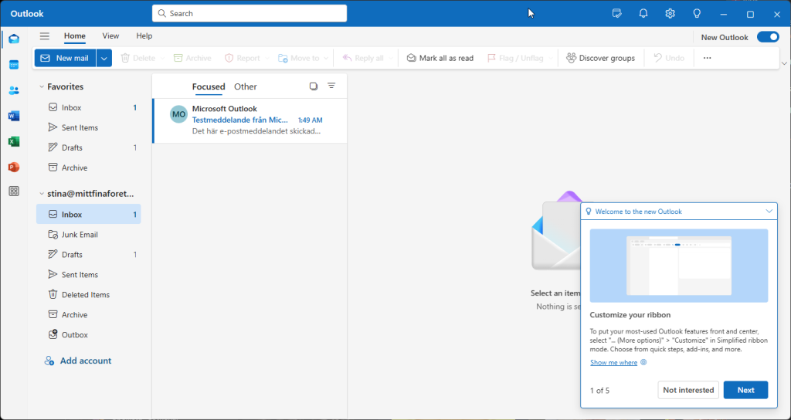791x420 pixels.
Task: Click the filter icon in message list
Action: 331,86
